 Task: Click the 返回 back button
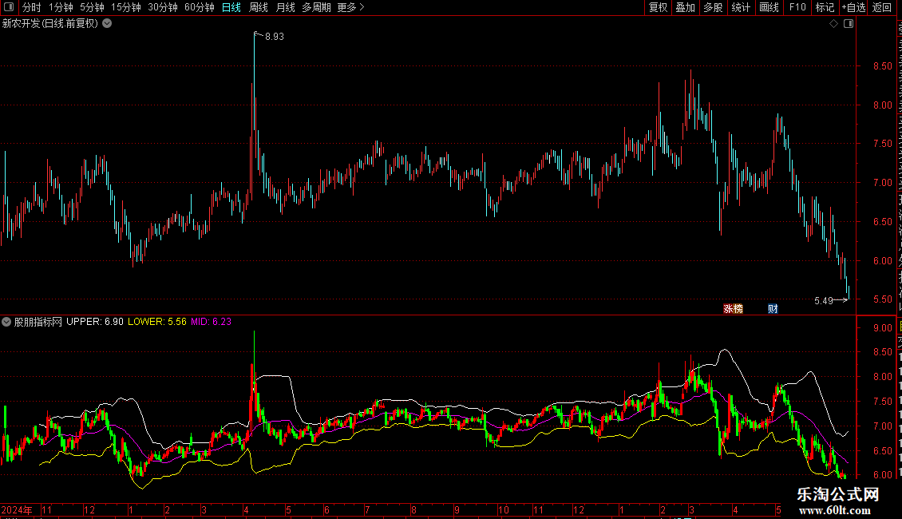click(x=881, y=7)
